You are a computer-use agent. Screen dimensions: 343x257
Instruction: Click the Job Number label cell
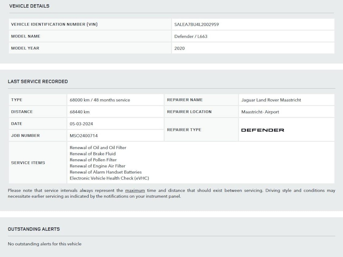pos(38,135)
